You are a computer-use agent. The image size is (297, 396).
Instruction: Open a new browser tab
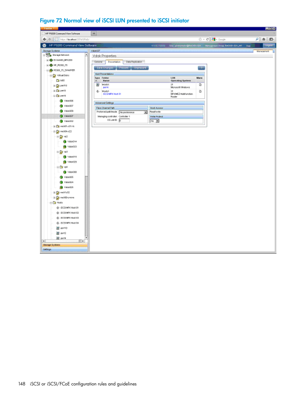coord(94,33)
